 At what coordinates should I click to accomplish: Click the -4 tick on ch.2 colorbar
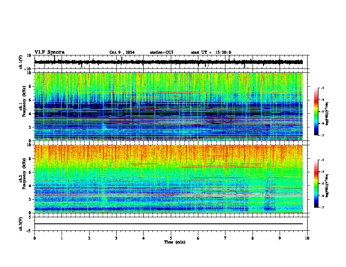[322, 171]
